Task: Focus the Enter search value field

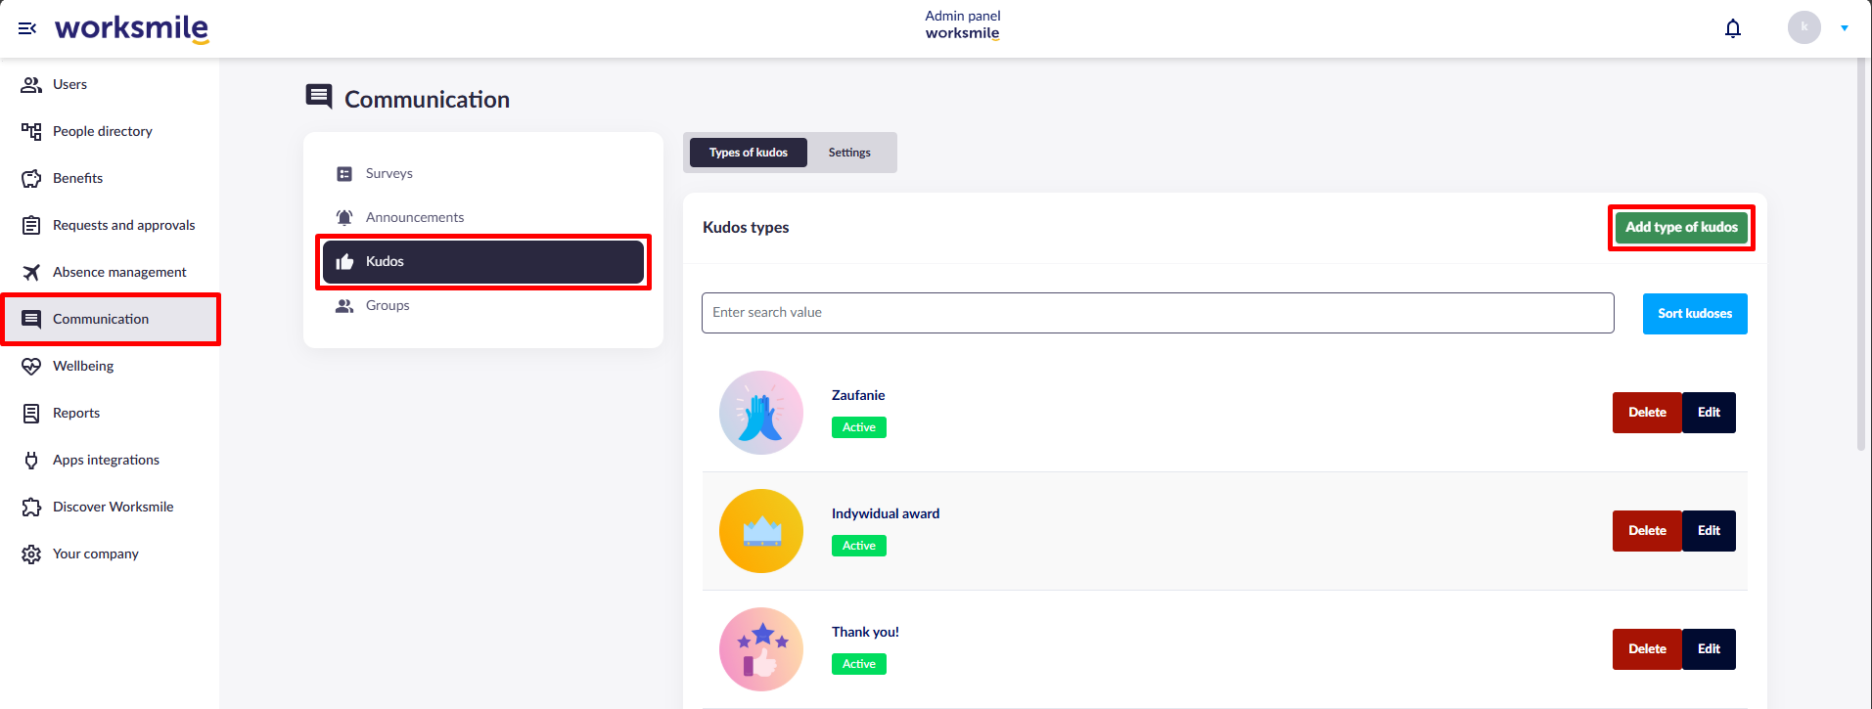Action: pyautogui.click(x=1158, y=313)
